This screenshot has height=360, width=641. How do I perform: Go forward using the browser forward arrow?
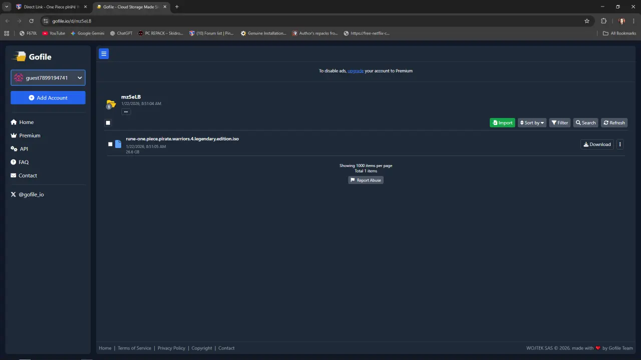19,21
